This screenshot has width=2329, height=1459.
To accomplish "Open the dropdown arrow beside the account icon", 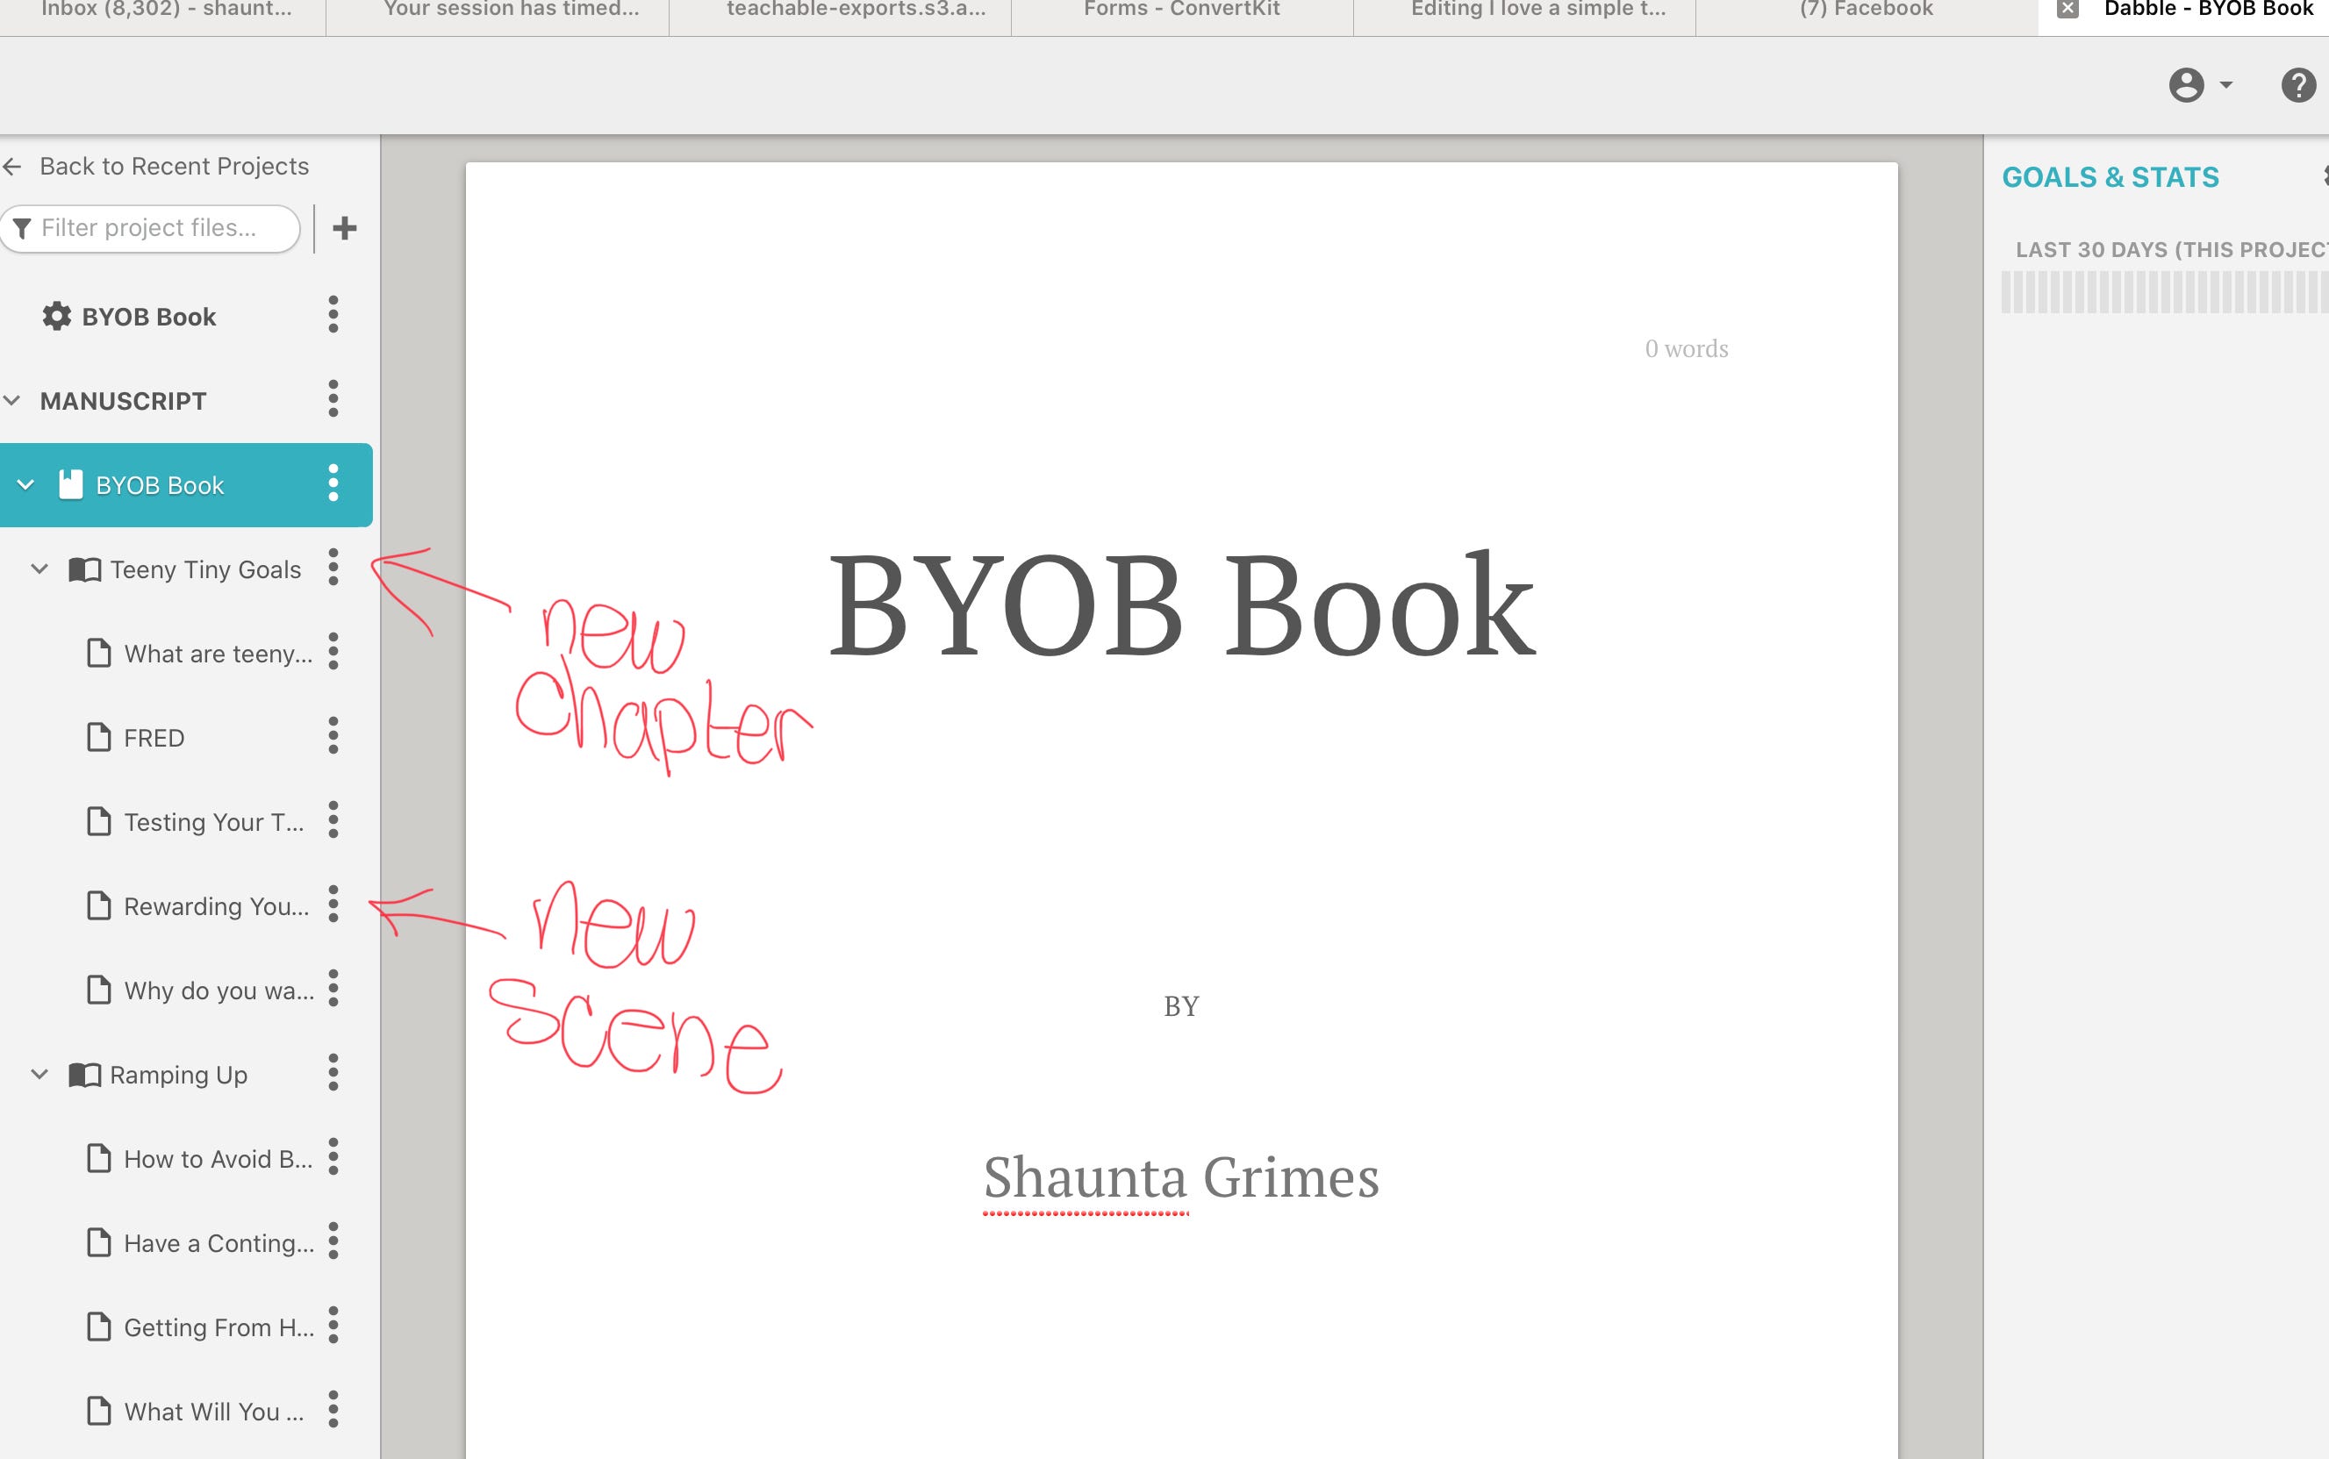I will point(2225,86).
